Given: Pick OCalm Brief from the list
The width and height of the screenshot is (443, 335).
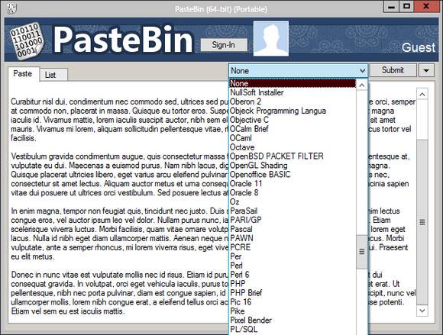Looking at the screenshot, I should click(x=293, y=129).
